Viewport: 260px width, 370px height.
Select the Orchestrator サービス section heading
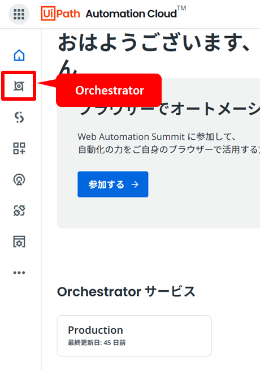click(x=126, y=292)
